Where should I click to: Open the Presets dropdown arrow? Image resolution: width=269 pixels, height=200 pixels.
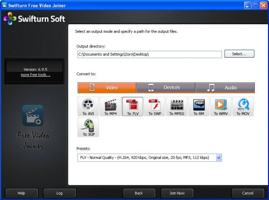click(x=219, y=157)
